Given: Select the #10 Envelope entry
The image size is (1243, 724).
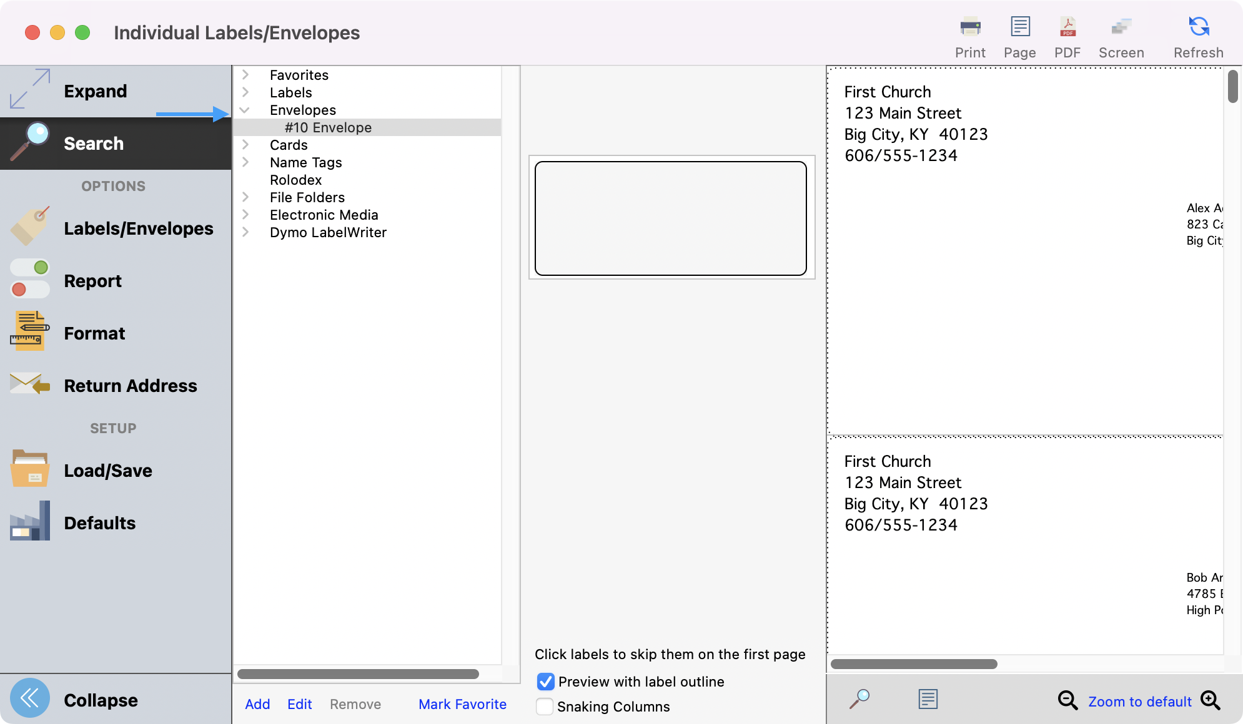Looking at the screenshot, I should click(328, 127).
